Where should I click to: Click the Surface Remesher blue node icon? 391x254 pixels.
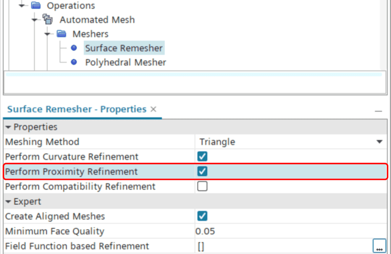coord(74,48)
